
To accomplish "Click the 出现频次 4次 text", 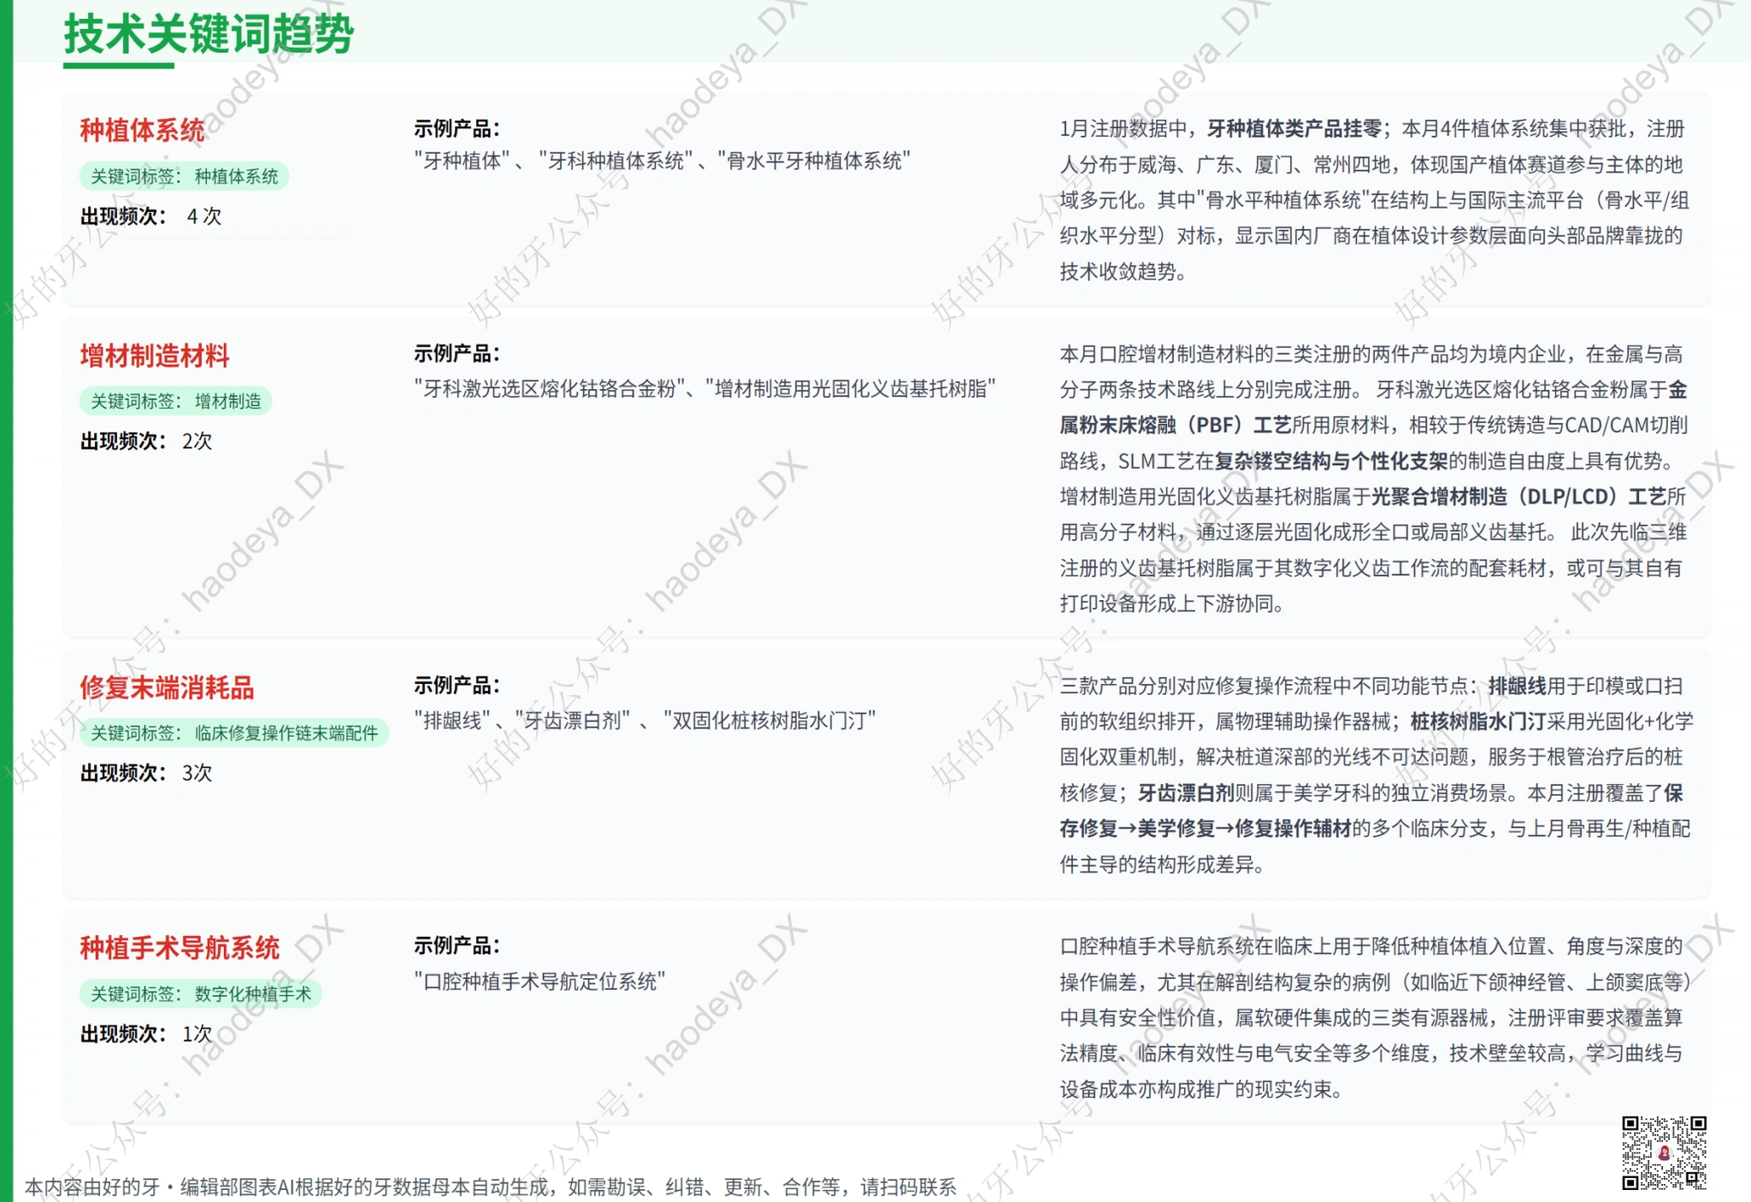I will coord(150,216).
